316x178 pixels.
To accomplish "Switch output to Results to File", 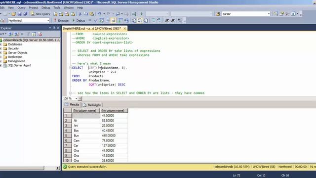I will point(146,20).
